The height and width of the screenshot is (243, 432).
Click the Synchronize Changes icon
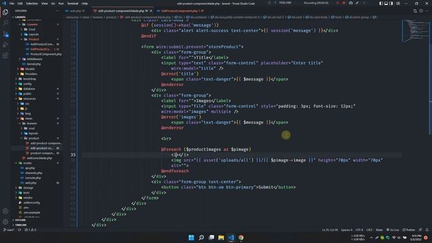20,230
